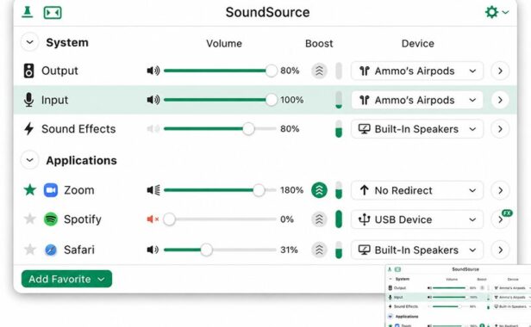
Task: Click the Output speaker icon
Action: coord(28,71)
